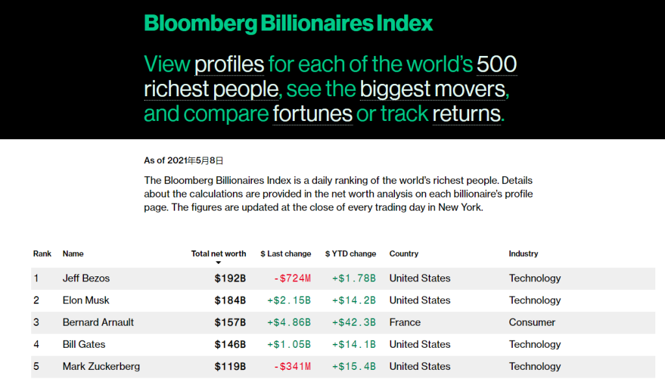Sort by the Country column header
This screenshot has width=665, height=379.
pyautogui.click(x=403, y=254)
